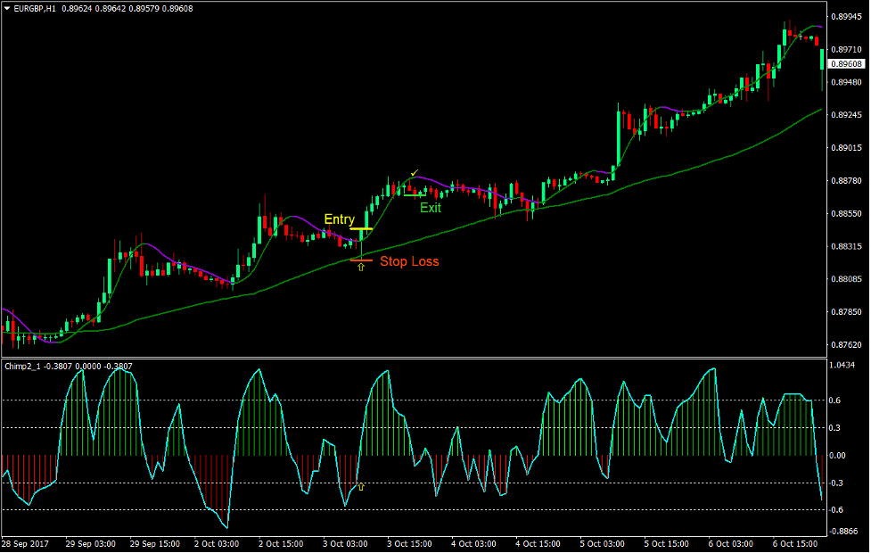Select the yellow checkmark exit icon

414,170
